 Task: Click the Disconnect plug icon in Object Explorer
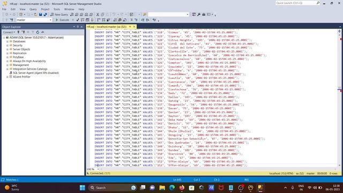(23, 32)
